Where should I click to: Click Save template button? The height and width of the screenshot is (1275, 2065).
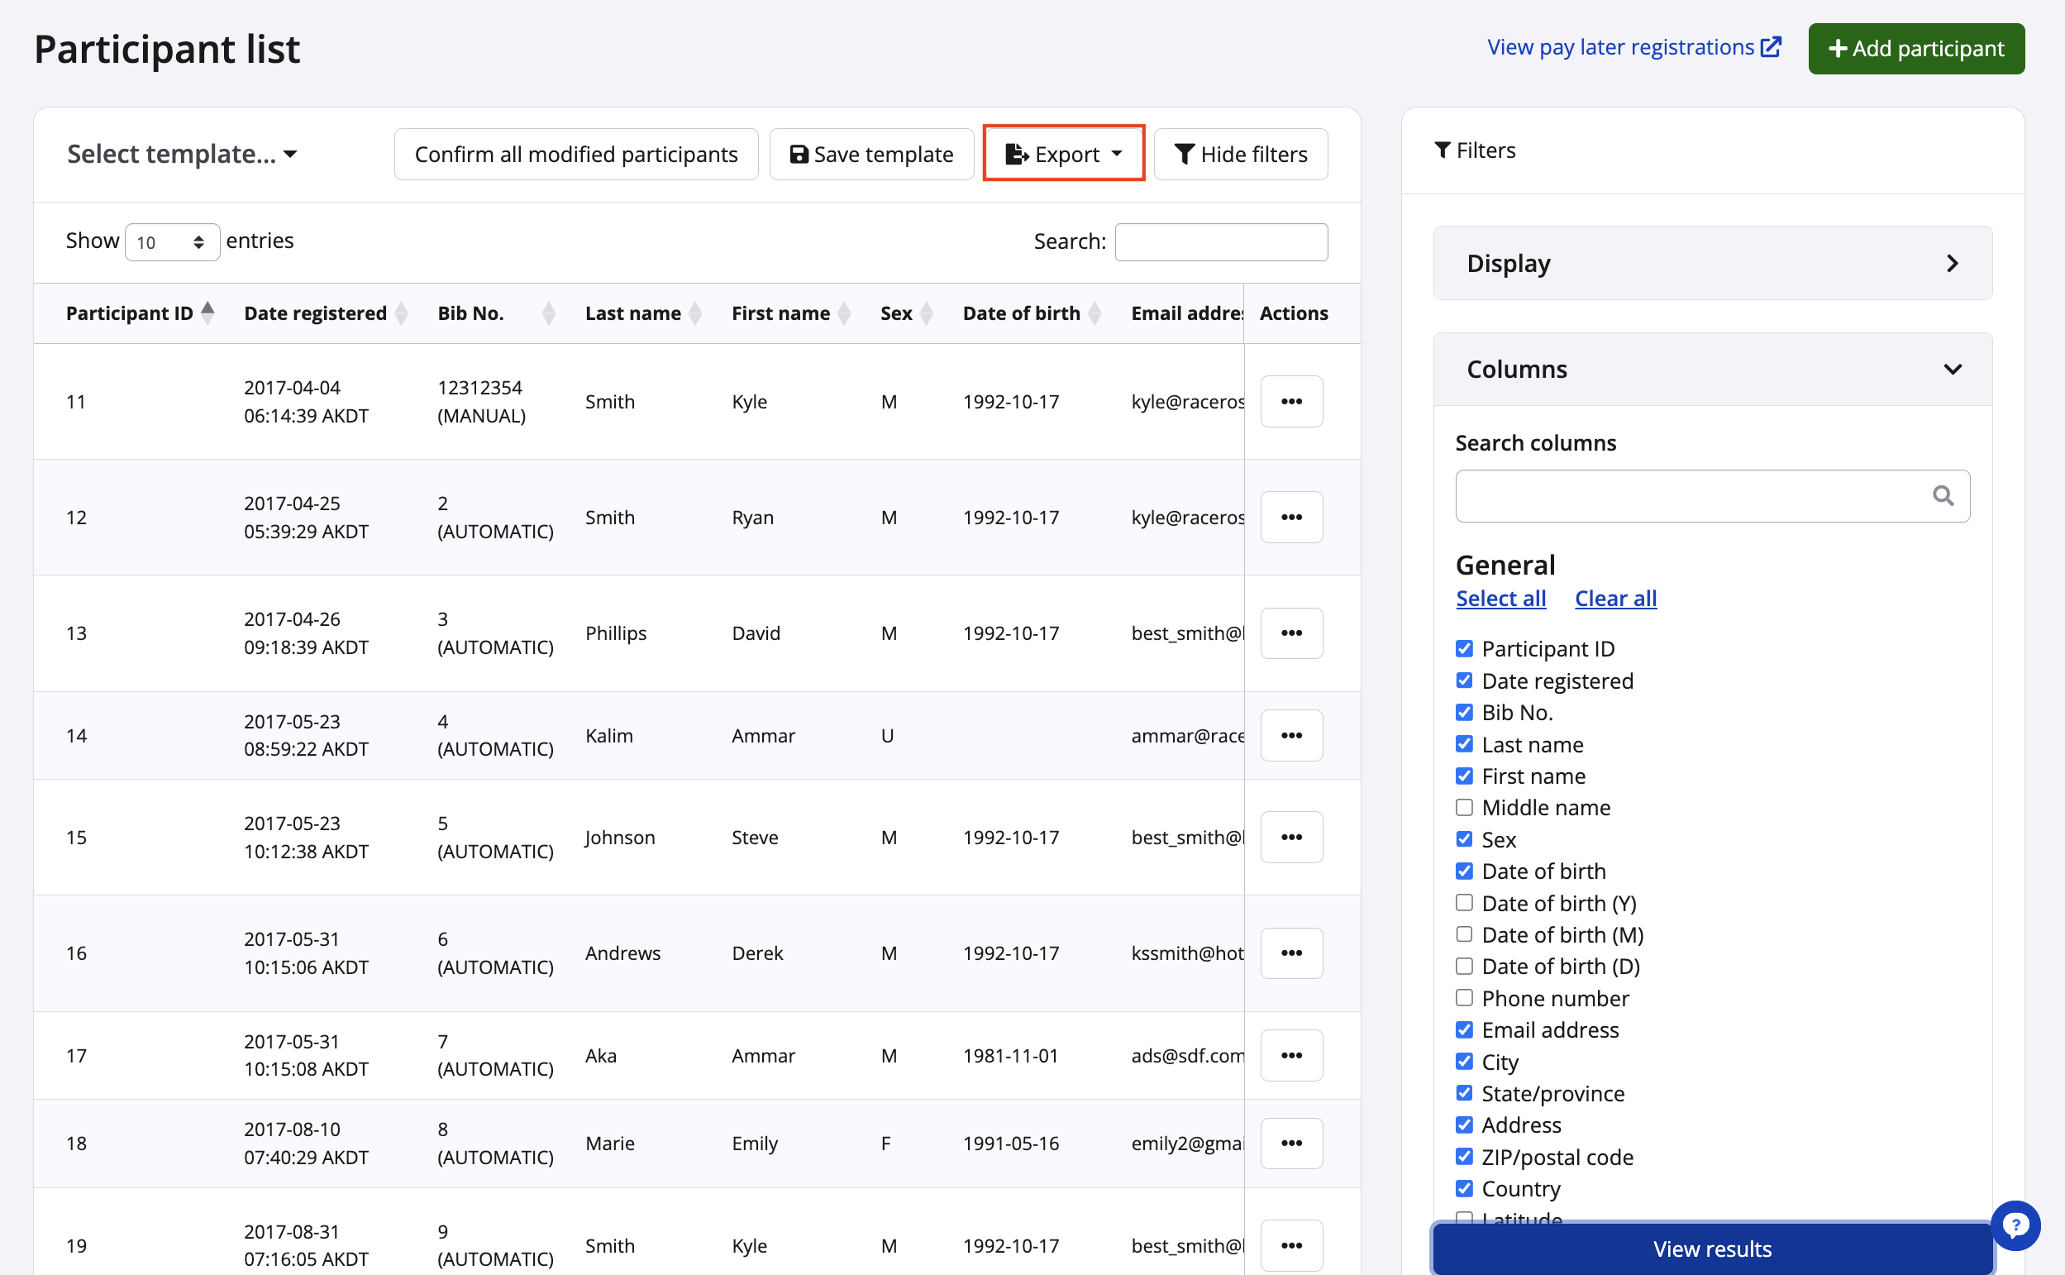[x=870, y=155]
